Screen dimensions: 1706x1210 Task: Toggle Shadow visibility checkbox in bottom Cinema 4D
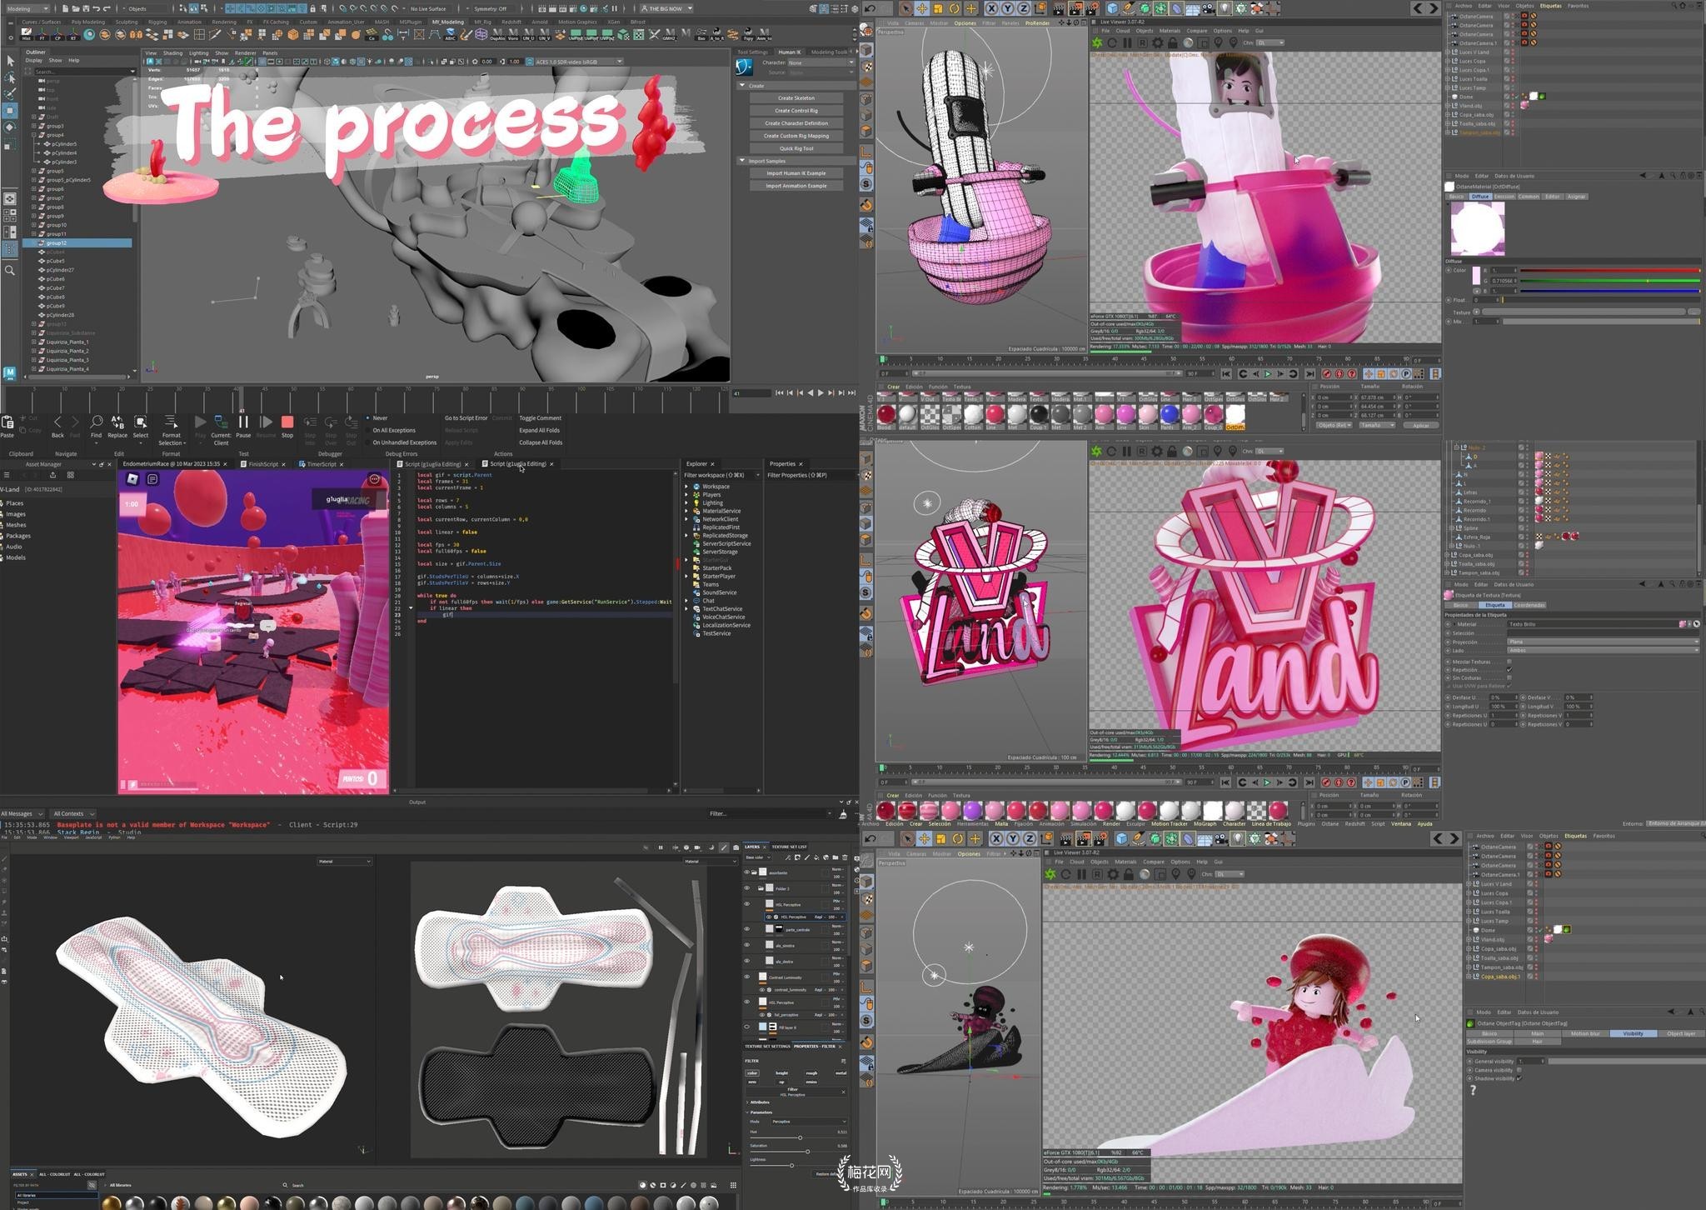[1519, 1078]
